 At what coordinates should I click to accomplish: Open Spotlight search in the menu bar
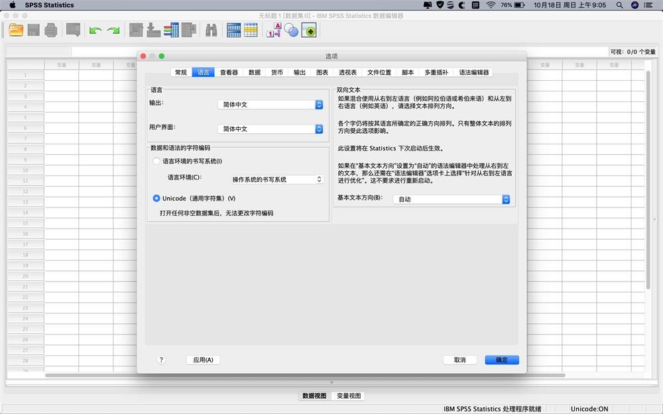click(x=619, y=5)
